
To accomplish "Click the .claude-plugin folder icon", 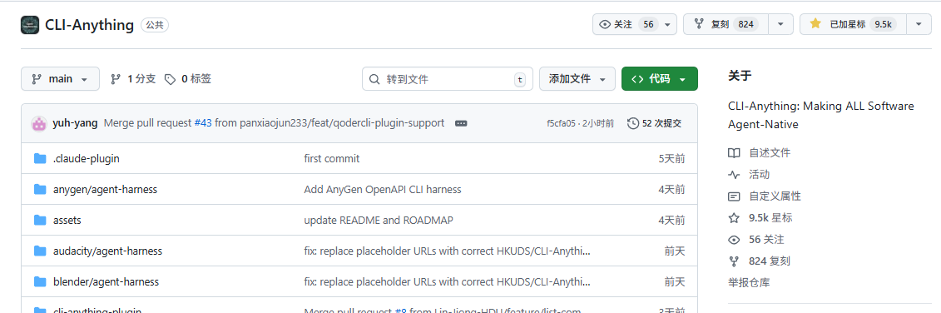I will [40, 159].
